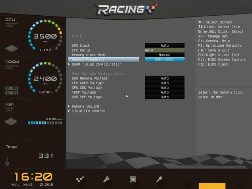The width and height of the screenshot is (252, 189).
Task: Select the fan icon in sidebar
Action: (x=12, y=121)
